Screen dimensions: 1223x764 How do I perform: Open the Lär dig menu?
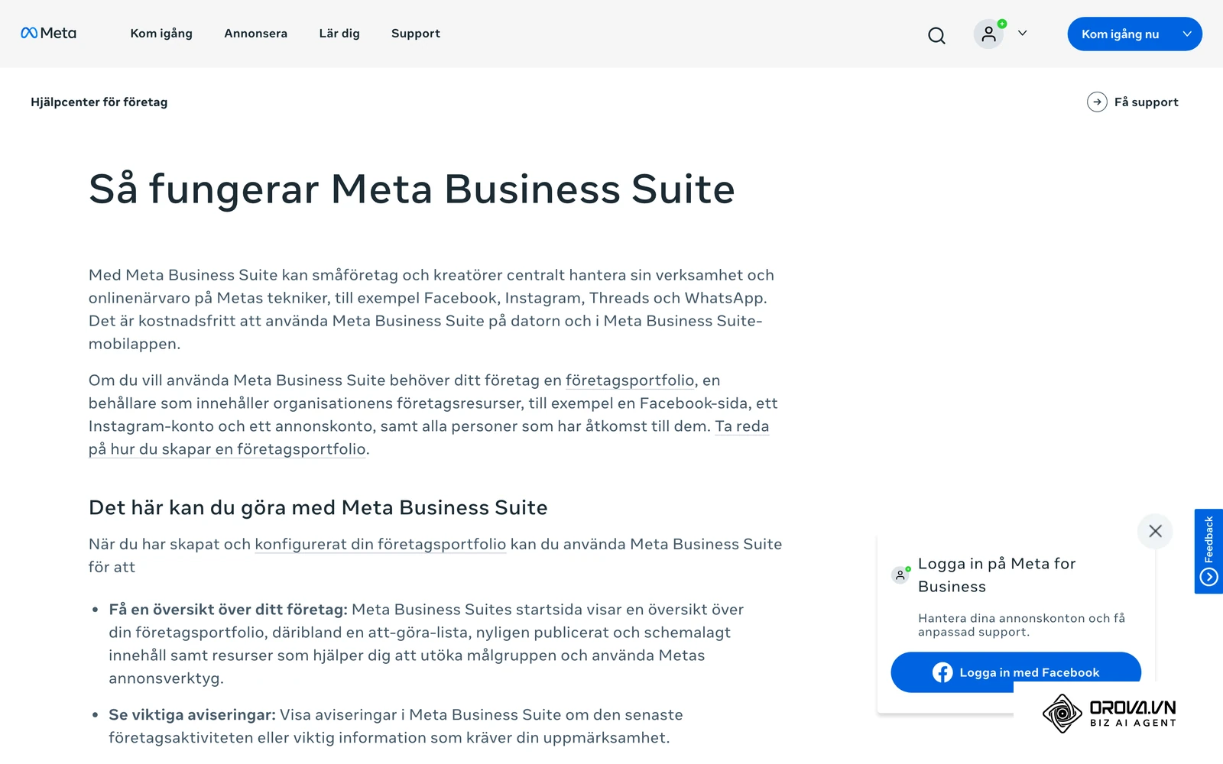(339, 34)
